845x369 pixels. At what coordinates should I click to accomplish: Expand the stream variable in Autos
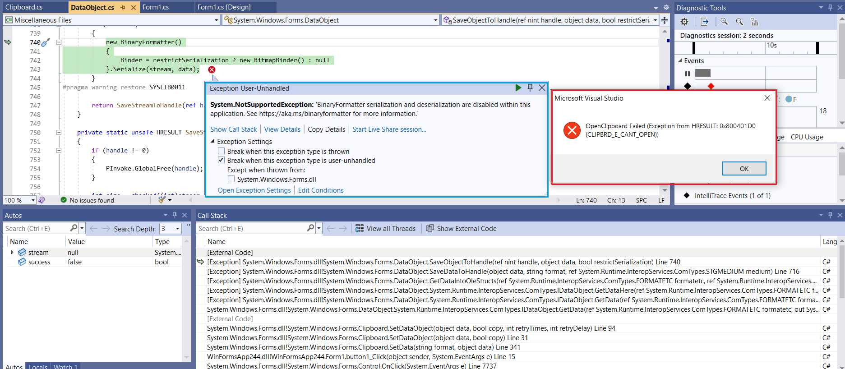(12, 252)
